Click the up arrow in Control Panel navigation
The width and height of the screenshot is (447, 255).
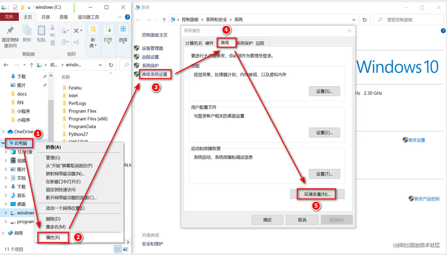(x=164, y=19)
